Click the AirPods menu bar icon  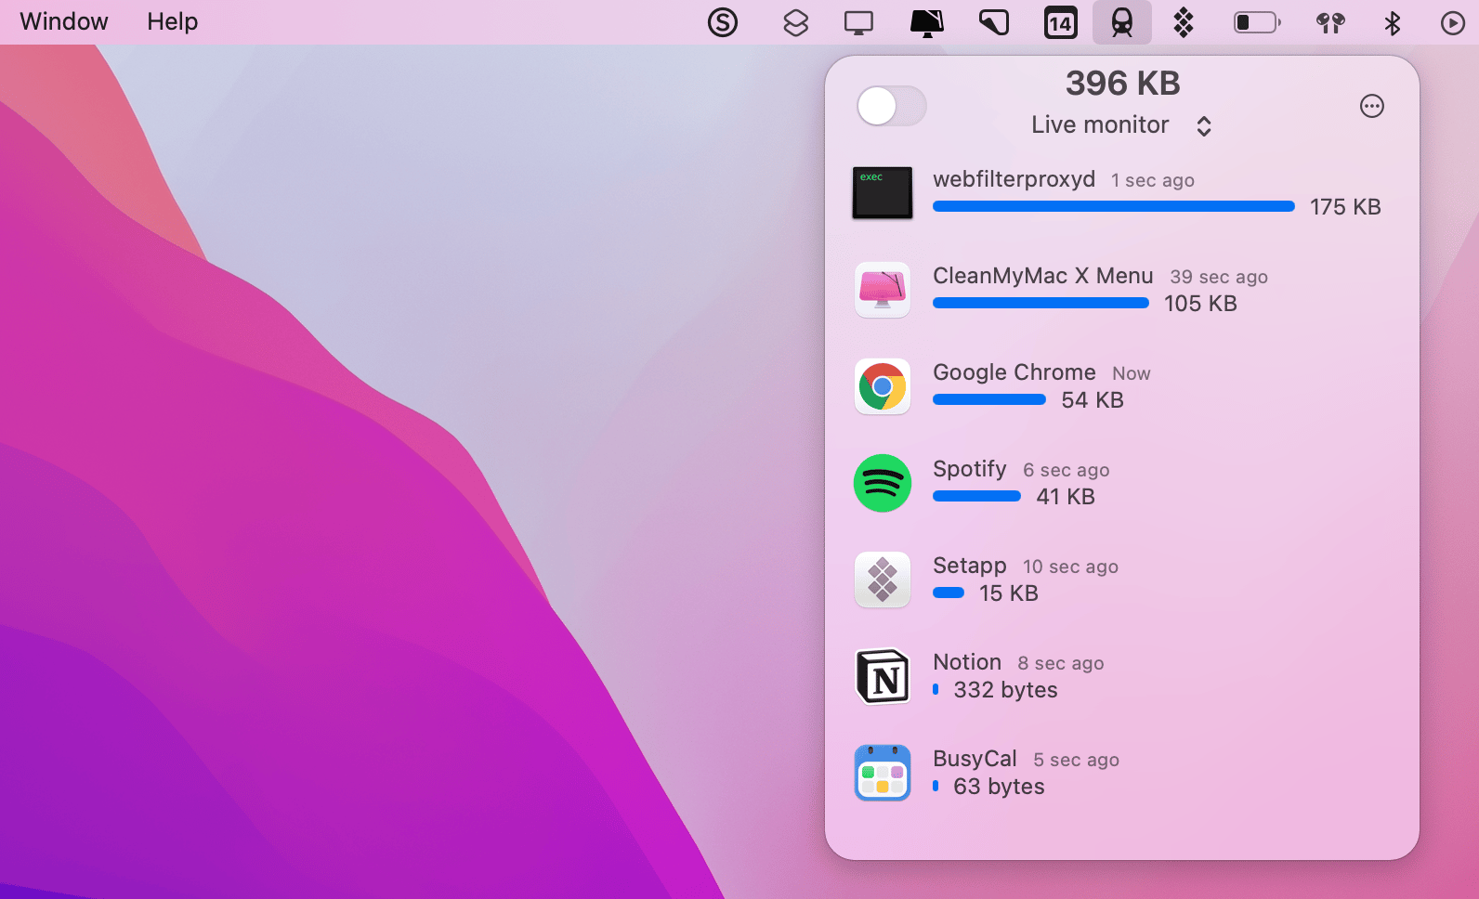point(1330,22)
